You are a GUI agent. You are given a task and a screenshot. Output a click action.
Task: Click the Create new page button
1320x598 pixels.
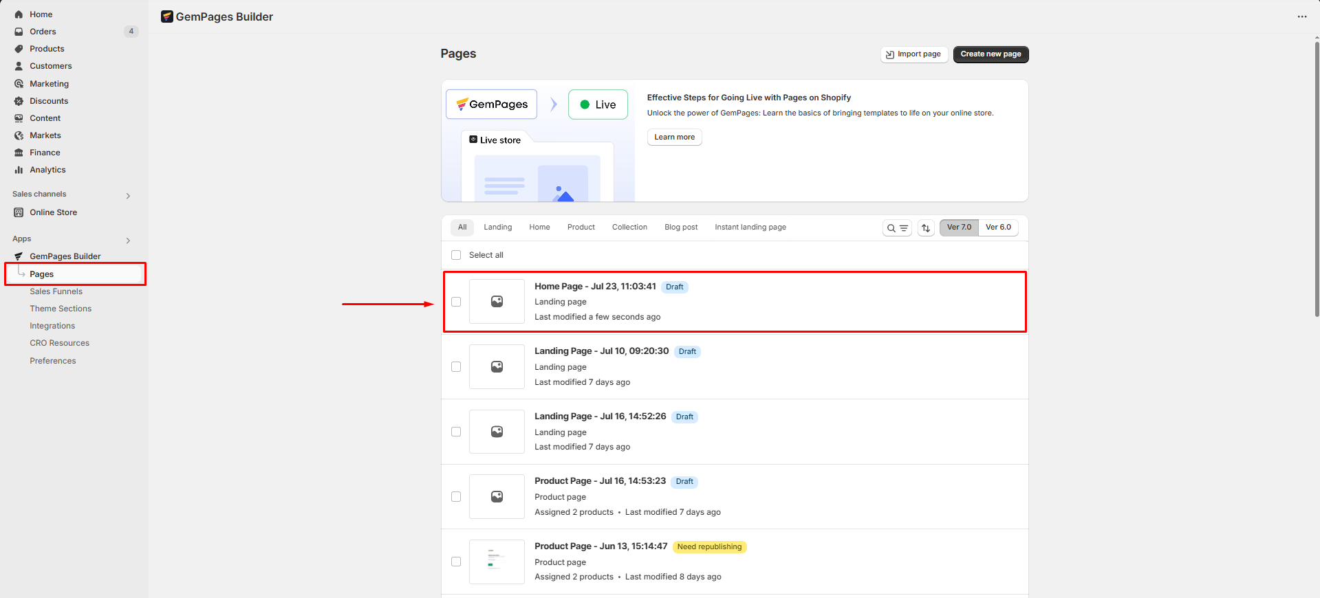[991, 54]
